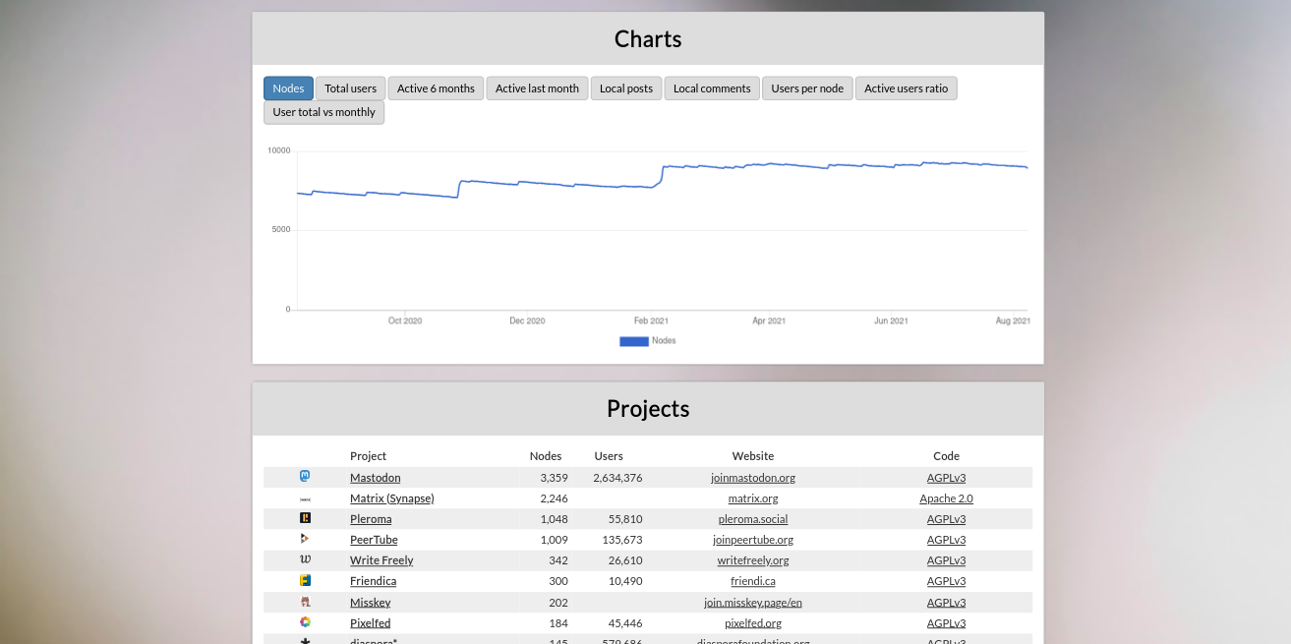Image resolution: width=1291 pixels, height=644 pixels.
Task: Open the Pleroma project link
Action: 371,519
